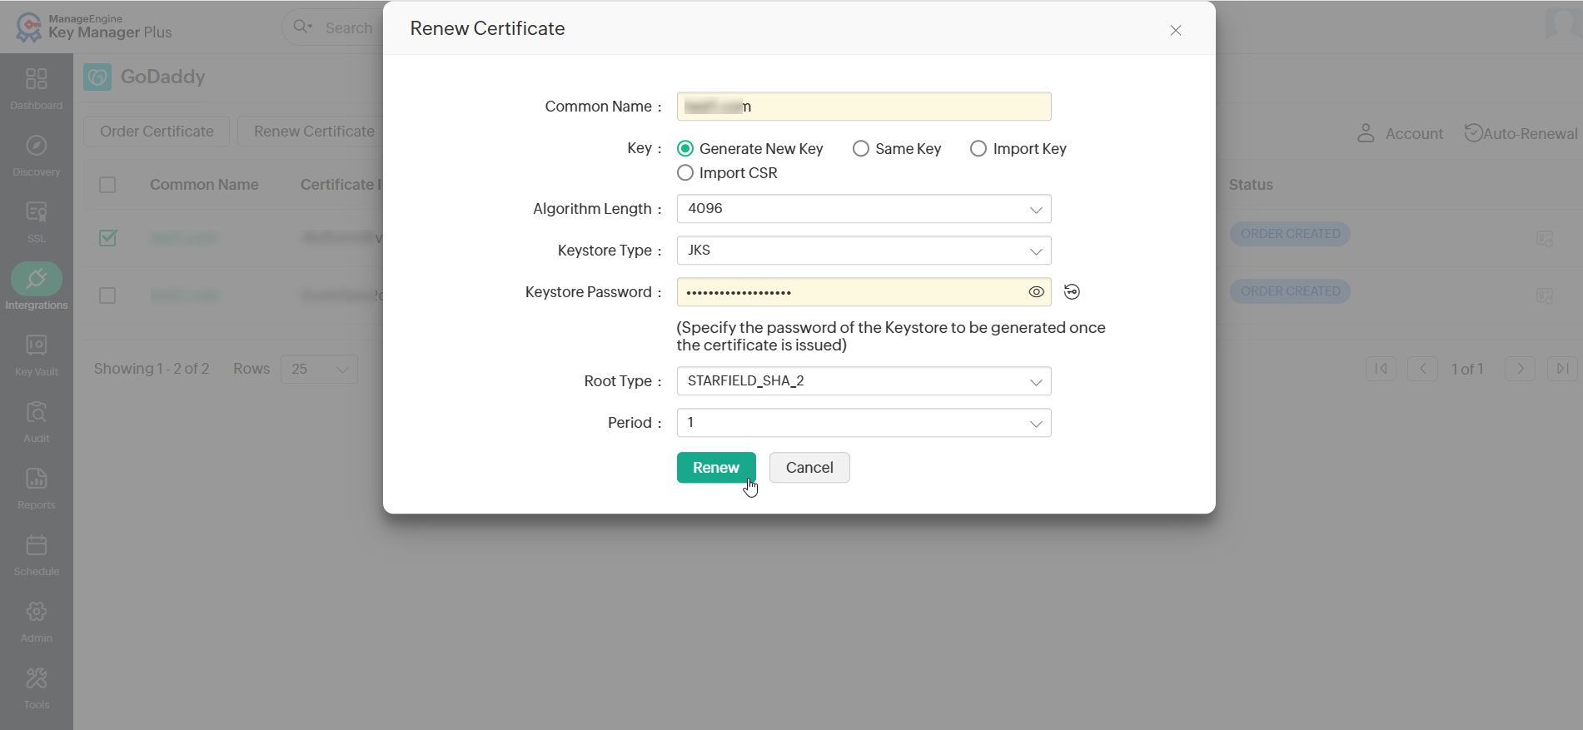1583x730 pixels.
Task: Select Same Key radio option
Action: tap(861, 148)
